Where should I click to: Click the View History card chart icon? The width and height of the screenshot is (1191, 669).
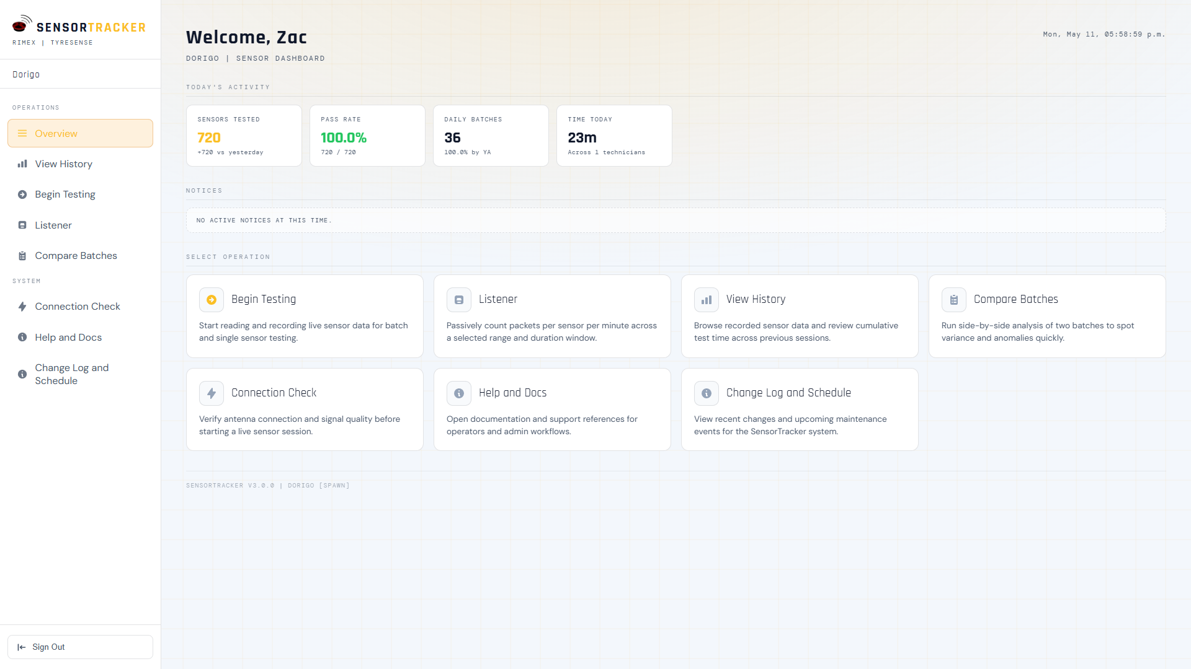(x=707, y=300)
